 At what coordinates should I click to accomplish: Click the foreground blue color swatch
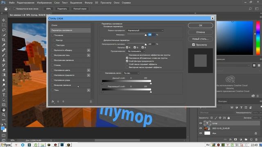pyautogui.click(x=2, y=128)
